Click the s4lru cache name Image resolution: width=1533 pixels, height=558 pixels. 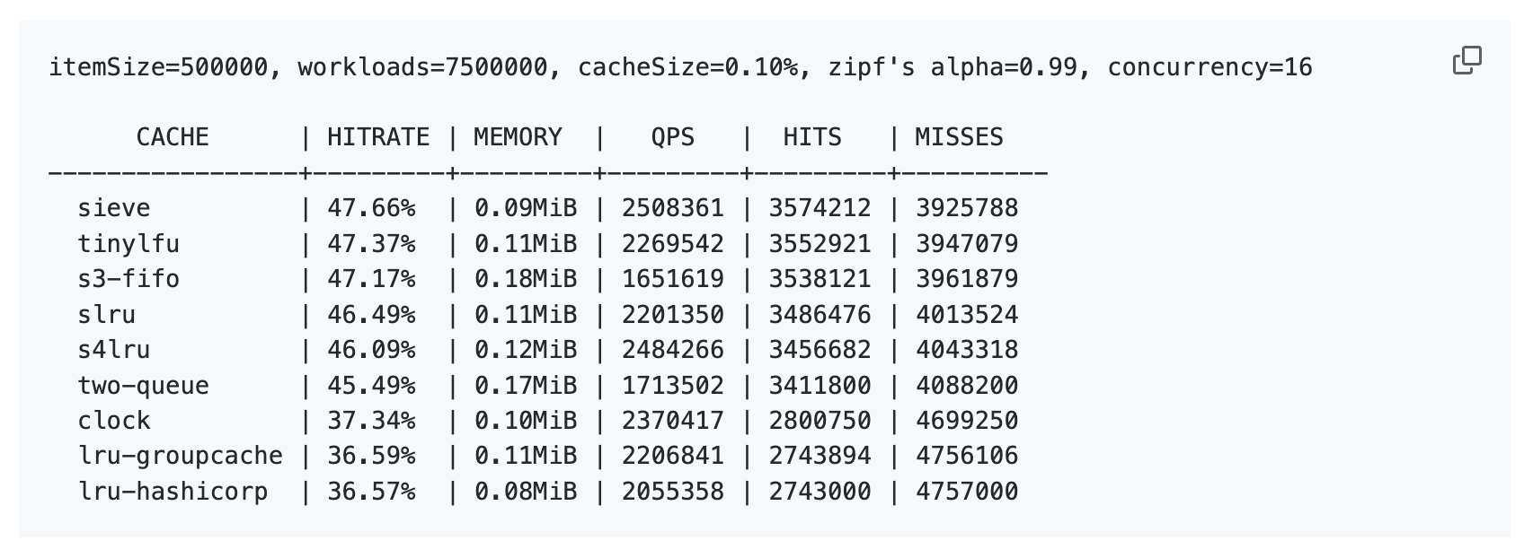pyautogui.click(x=114, y=350)
